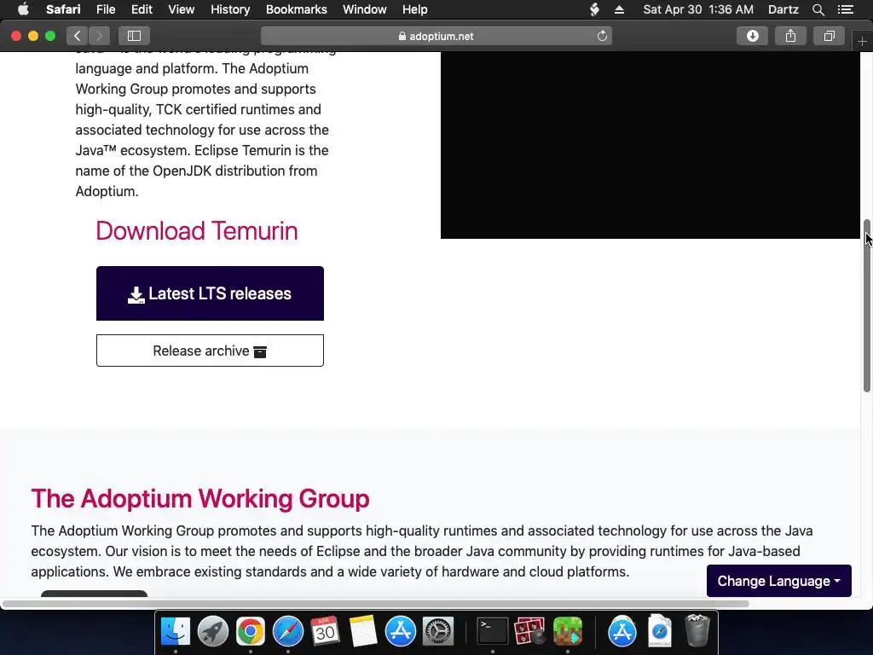Open Notification Center list icon
This screenshot has height=655, width=873.
(x=845, y=9)
